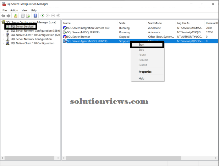Click the Show/Hide console tree icon
The image size is (219, 166).
click(x=23, y=16)
